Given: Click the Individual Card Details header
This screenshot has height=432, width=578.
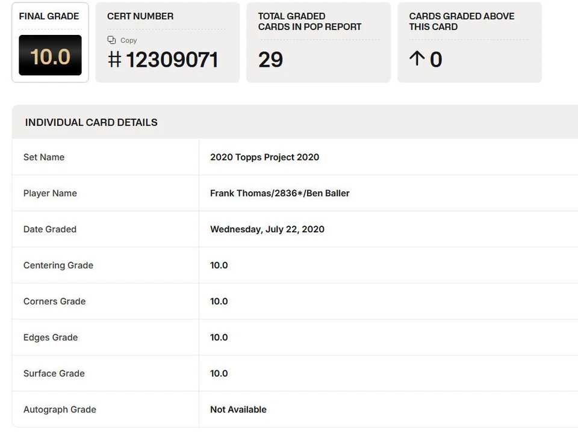Looking at the screenshot, I should [91, 122].
